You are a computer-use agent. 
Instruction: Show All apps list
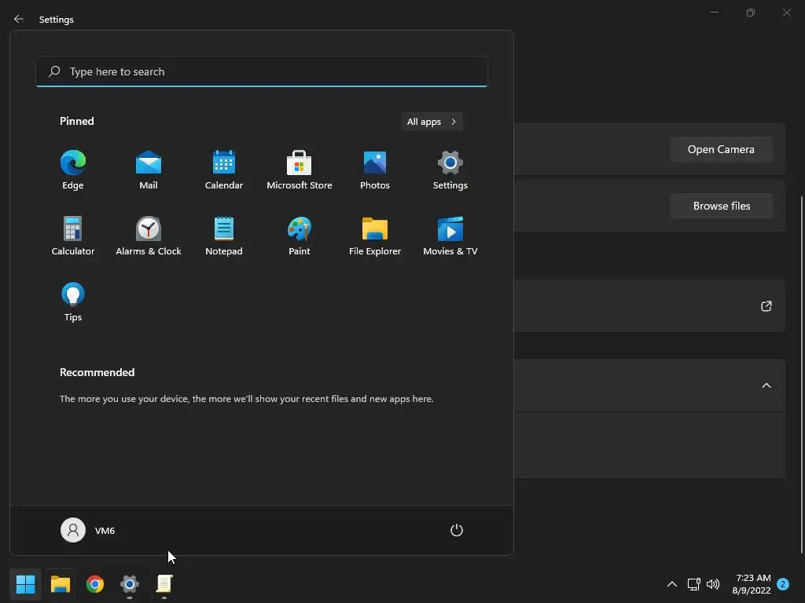(x=432, y=122)
